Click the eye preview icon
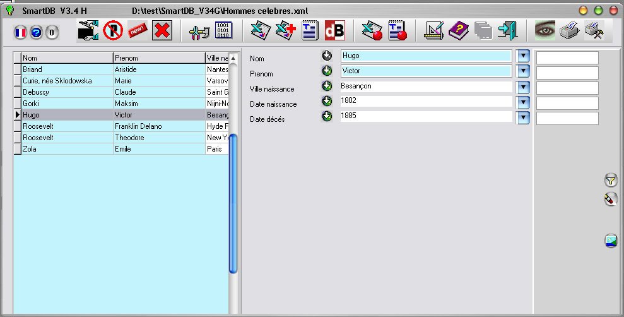The height and width of the screenshot is (317, 624). pyautogui.click(x=545, y=30)
